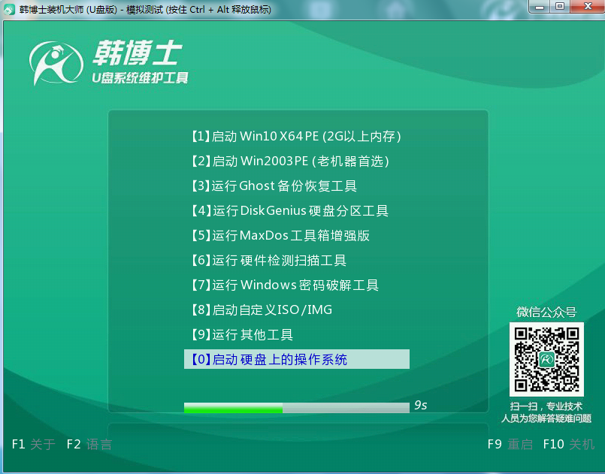Open F1 关于 information
The image size is (605, 474).
click(31, 444)
